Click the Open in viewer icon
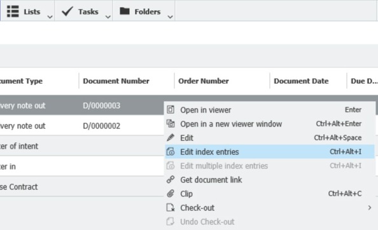 [171, 110]
